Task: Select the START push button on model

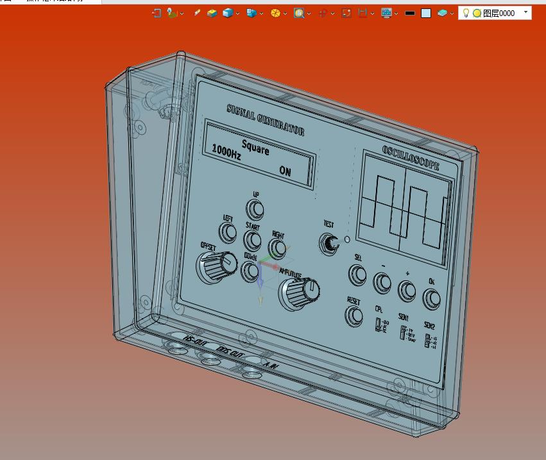Action: pos(252,241)
